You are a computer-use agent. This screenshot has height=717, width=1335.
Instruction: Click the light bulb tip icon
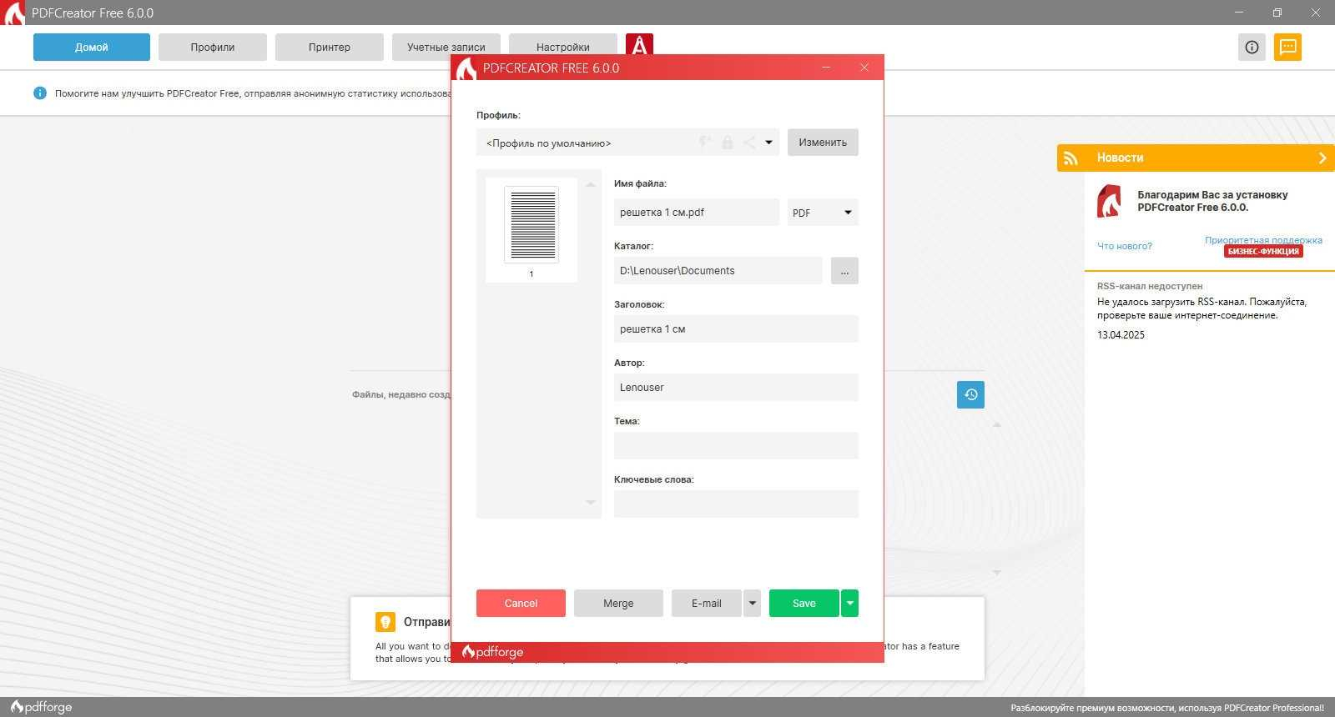point(385,622)
